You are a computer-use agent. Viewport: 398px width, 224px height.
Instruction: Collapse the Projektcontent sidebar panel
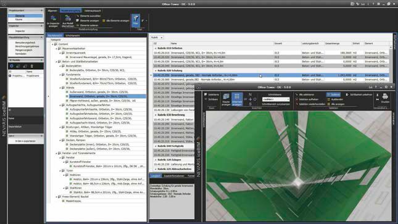[x=41, y=10]
